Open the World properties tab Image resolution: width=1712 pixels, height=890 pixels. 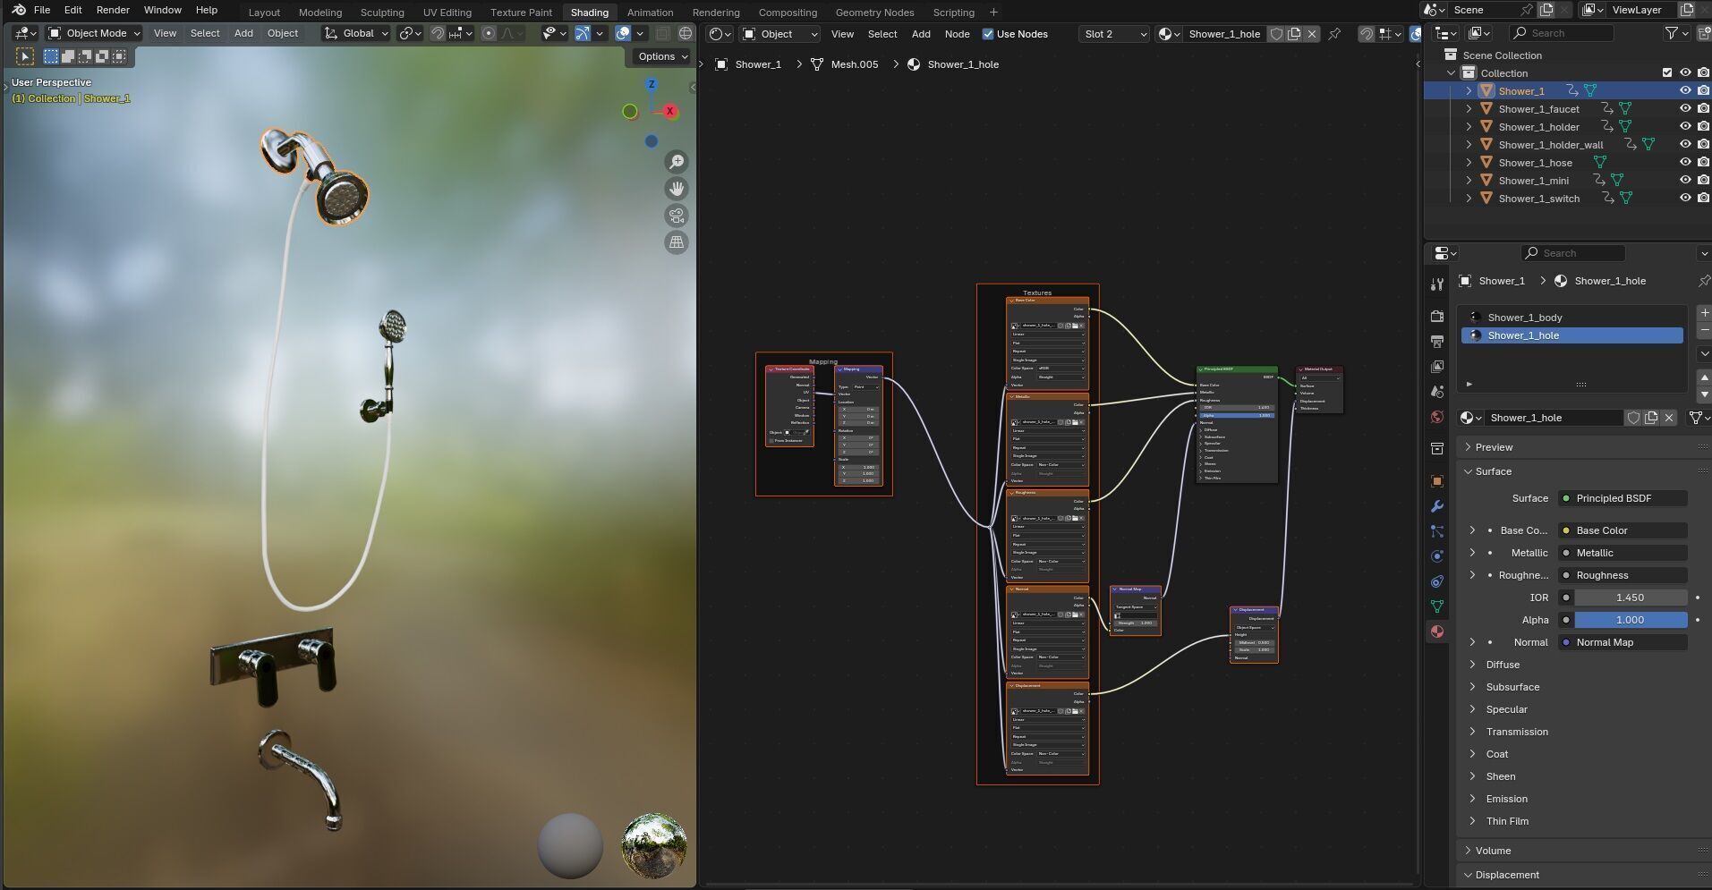coord(1437,417)
